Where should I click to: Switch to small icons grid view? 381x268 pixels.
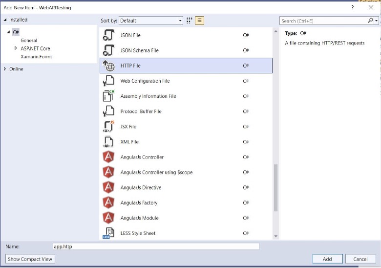point(190,21)
